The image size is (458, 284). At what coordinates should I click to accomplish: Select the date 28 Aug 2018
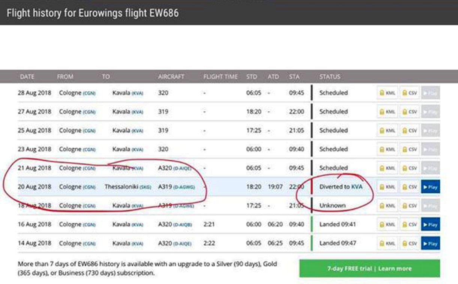pyautogui.click(x=34, y=93)
